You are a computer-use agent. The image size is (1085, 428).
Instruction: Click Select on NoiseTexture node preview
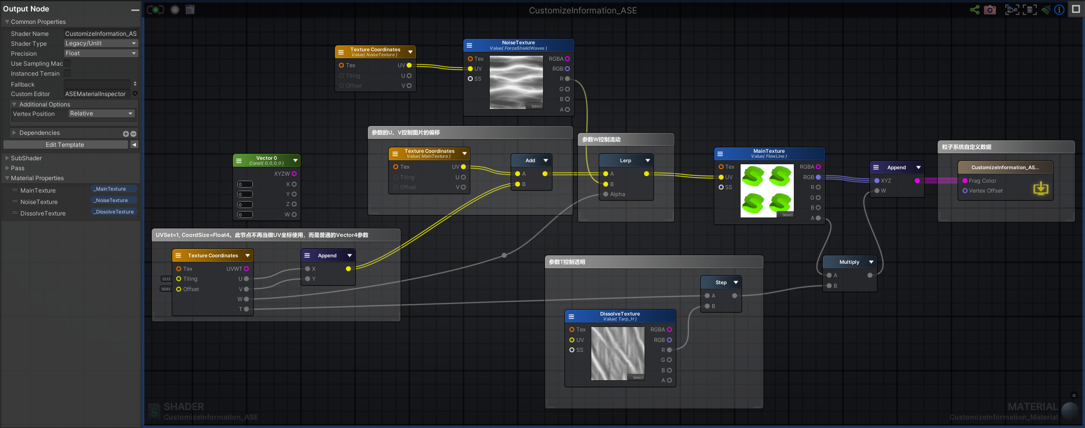coord(536,106)
